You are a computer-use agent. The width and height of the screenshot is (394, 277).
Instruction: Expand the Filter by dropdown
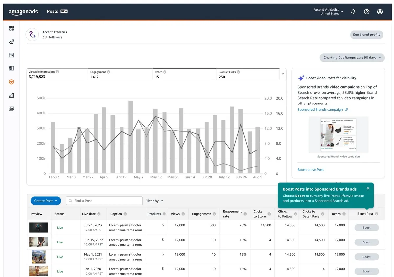pos(154,201)
